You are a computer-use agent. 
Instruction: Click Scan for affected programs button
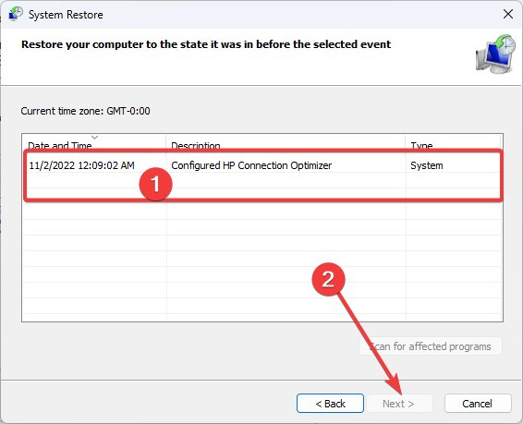coord(431,346)
